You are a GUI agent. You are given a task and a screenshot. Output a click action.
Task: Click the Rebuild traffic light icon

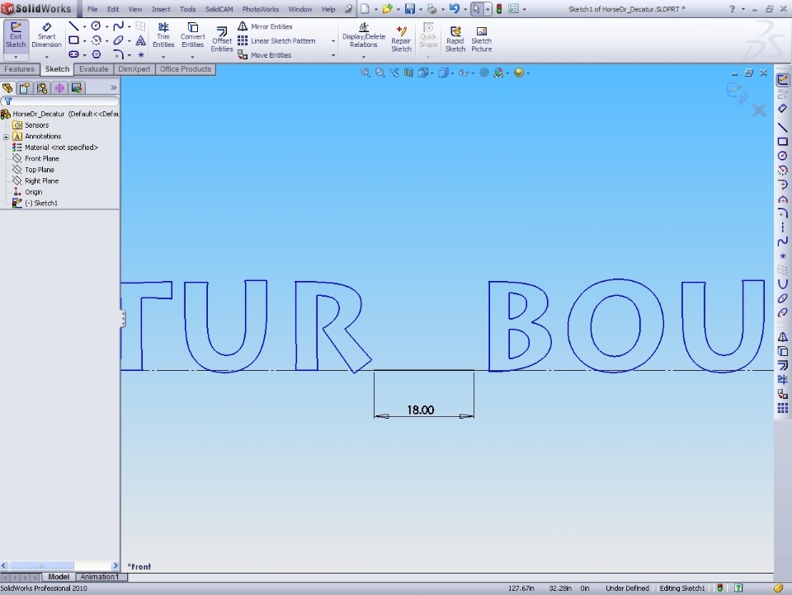click(x=499, y=9)
